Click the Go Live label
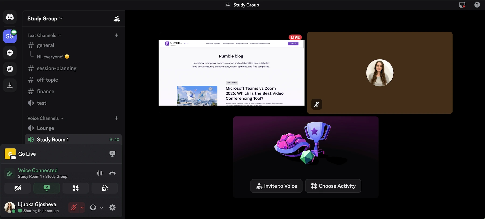The height and width of the screenshot is (219, 485). click(x=27, y=154)
